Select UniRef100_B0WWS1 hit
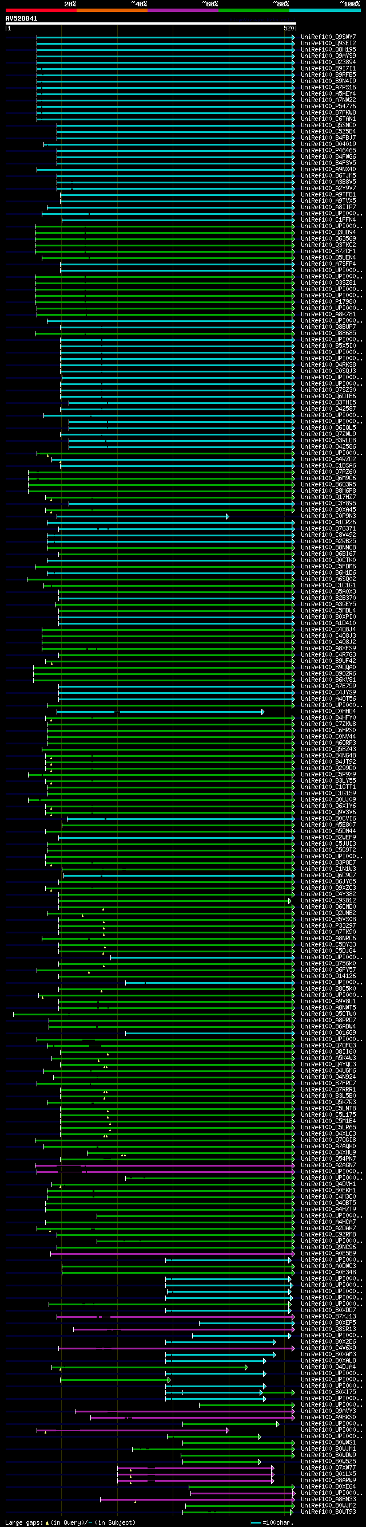 (x=328, y=1443)
